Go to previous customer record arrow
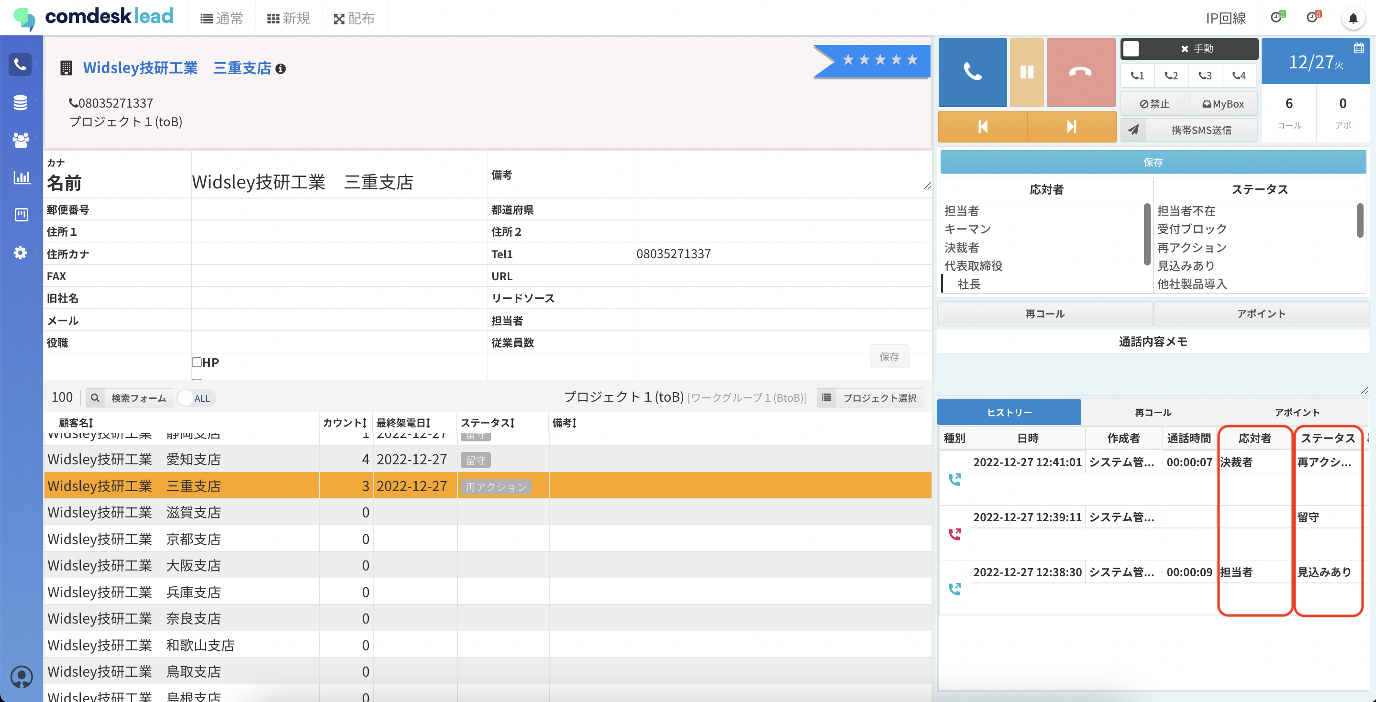Viewport: 1376px width, 702px height. (x=982, y=127)
